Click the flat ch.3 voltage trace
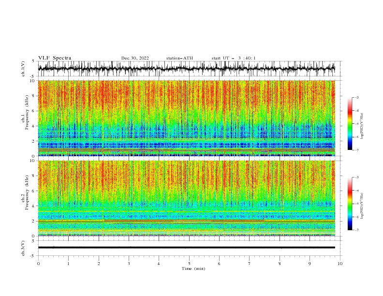Screen dimensions: 383x296 coord(186,248)
